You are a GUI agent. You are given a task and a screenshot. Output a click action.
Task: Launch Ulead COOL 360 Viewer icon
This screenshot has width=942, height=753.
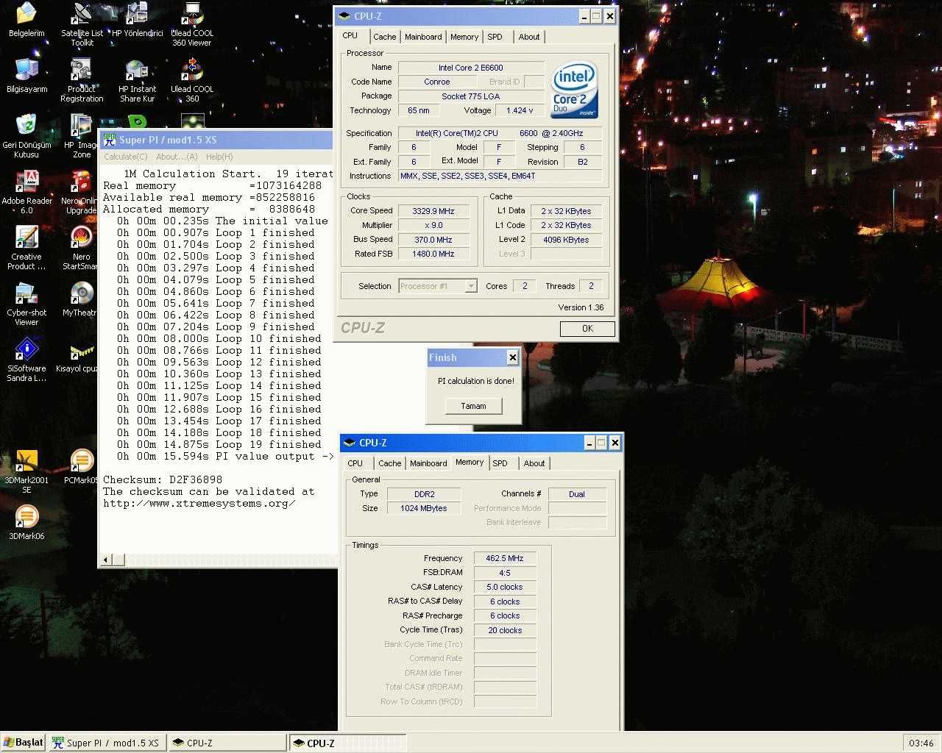[192, 24]
